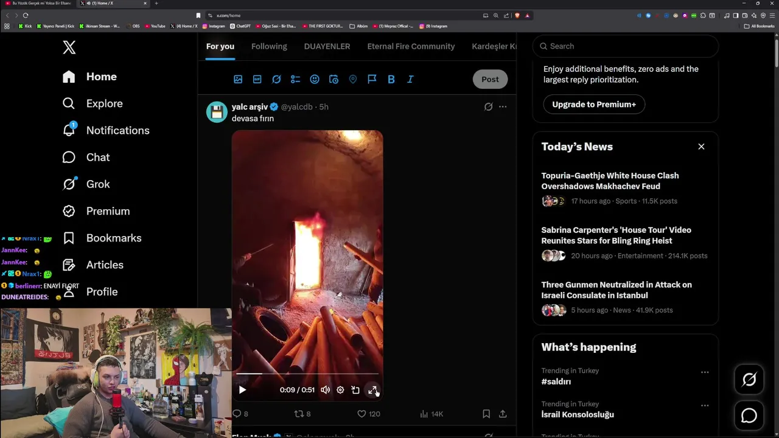
Task: Apply bold formatting in the composer
Action: [391, 79]
